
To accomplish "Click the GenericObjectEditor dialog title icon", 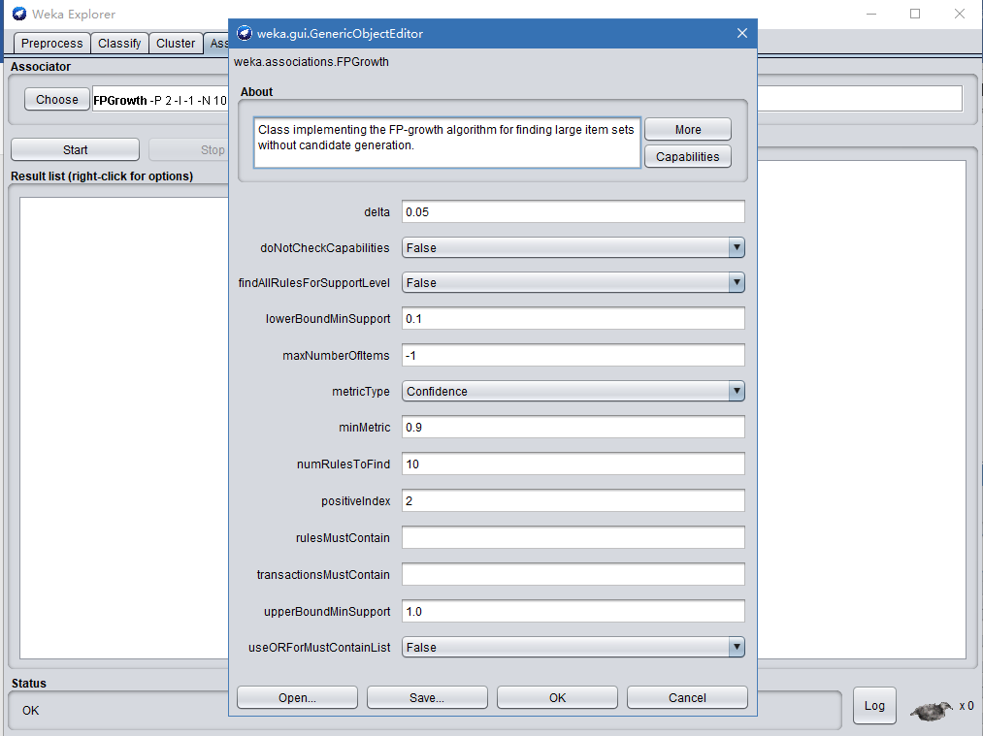I will point(245,33).
